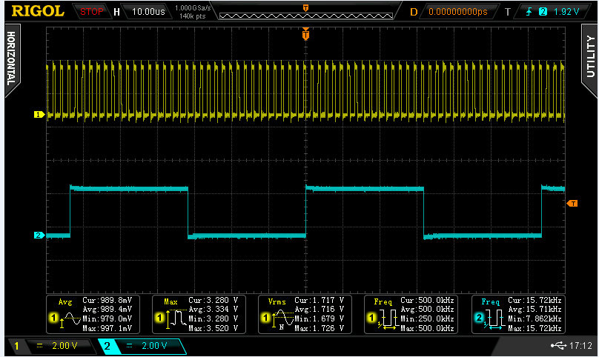
Task: Click the Min:7.862kHz value
Action: [535, 318]
